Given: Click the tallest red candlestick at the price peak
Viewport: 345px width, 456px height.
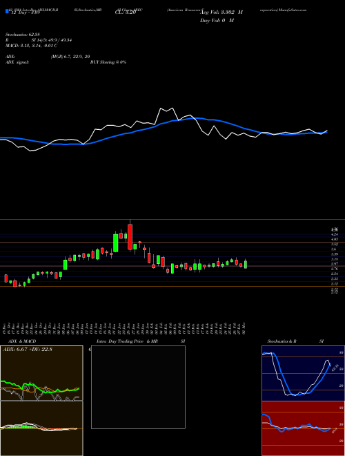Looking at the screenshot, I should (x=130, y=237).
